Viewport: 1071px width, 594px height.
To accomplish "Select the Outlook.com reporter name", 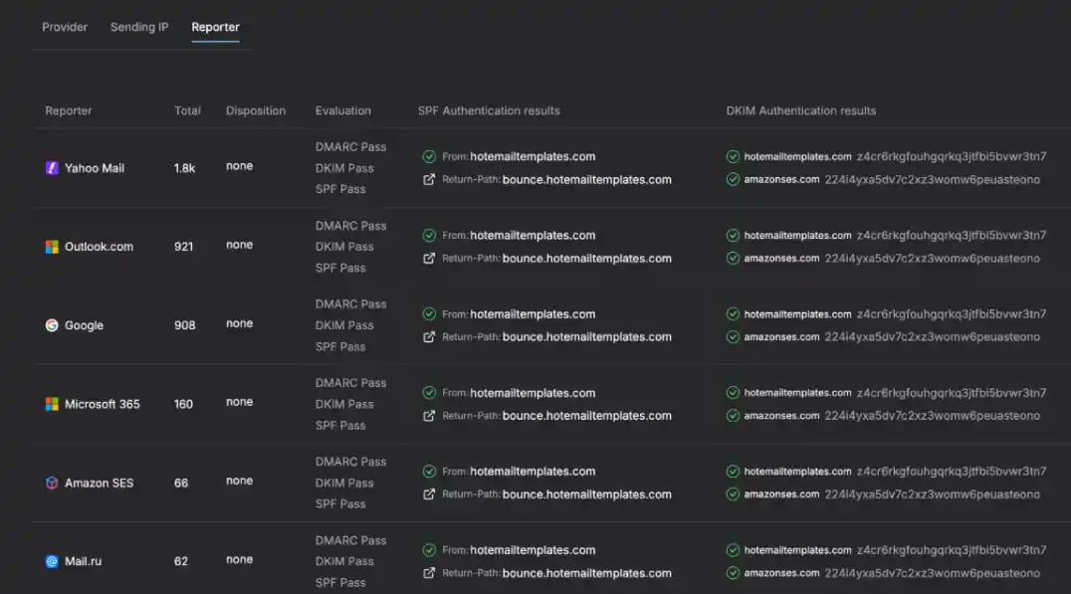I will pyautogui.click(x=100, y=247).
